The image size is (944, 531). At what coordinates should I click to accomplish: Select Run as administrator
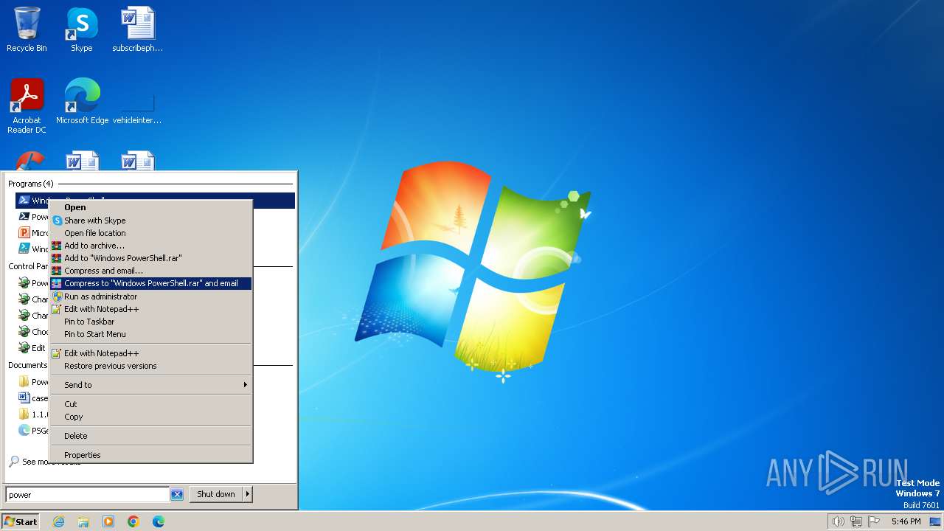[x=150, y=296]
